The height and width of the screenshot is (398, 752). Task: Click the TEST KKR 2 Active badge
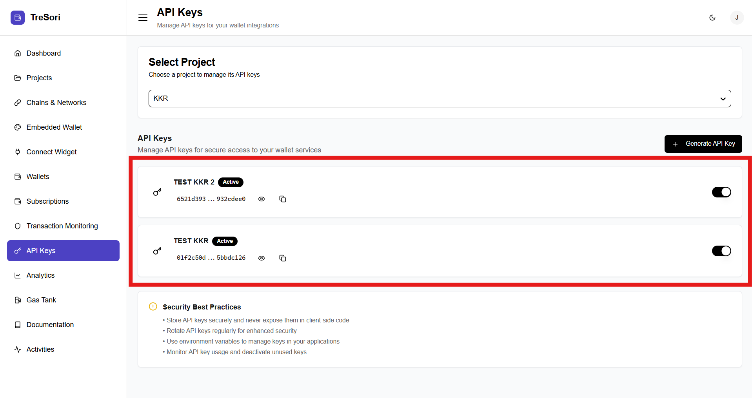(231, 182)
